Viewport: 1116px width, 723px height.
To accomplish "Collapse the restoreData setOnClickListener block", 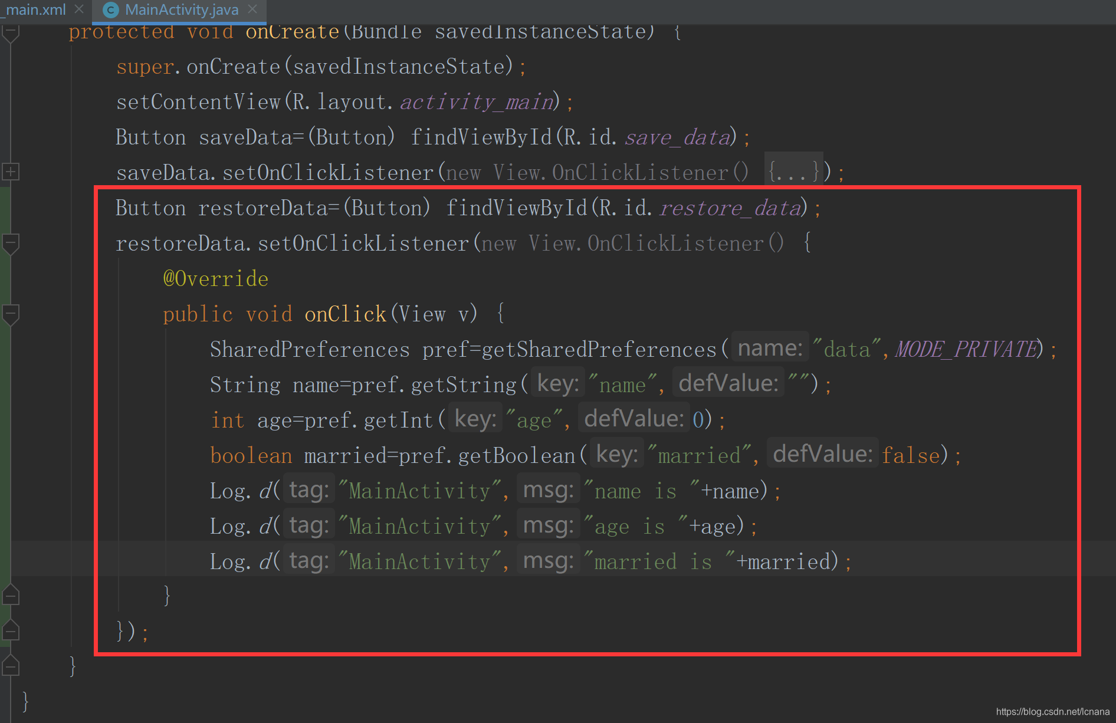I will click(x=11, y=243).
